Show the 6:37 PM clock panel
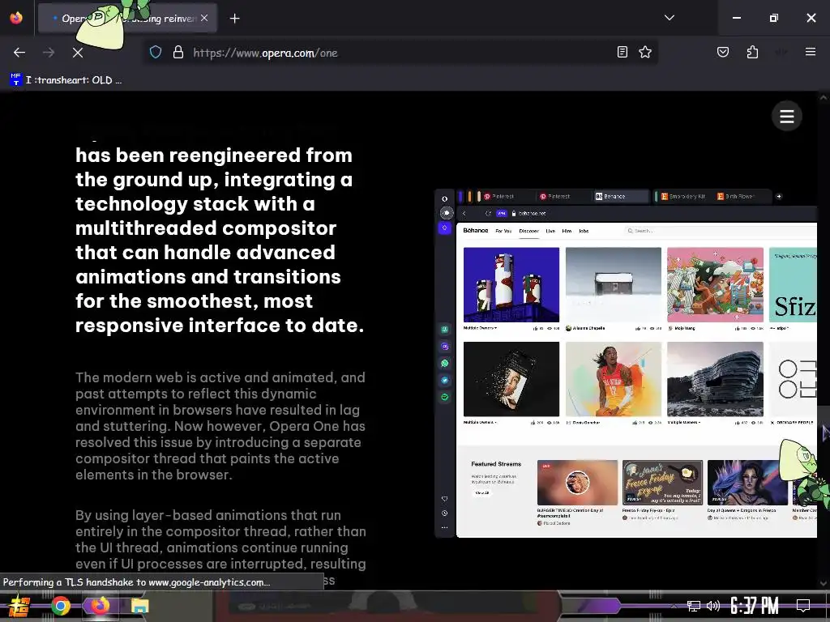Screen dimensions: 830x622 click(755, 606)
